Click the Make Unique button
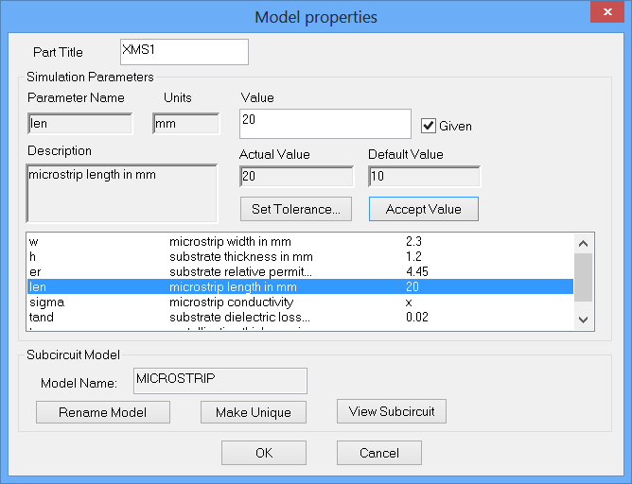Image resolution: width=632 pixels, height=484 pixels. [252, 412]
